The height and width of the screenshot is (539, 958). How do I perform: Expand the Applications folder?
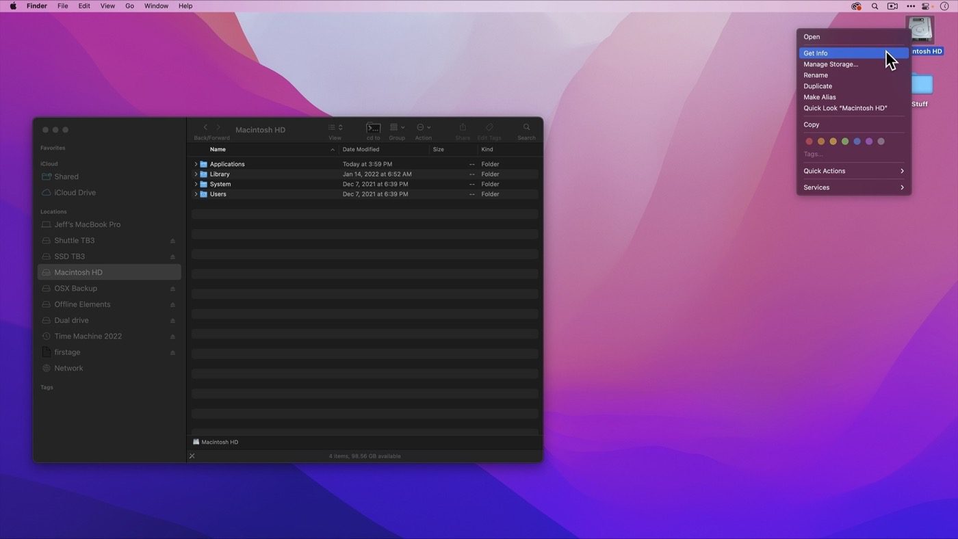[x=196, y=164]
